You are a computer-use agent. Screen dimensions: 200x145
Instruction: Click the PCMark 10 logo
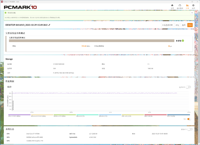(20, 7)
